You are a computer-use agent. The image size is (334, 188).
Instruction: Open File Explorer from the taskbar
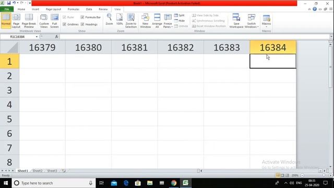pos(150,183)
